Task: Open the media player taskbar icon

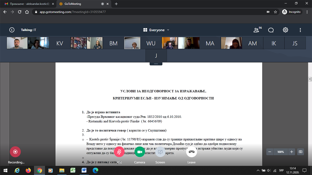Action: tap(51, 170)
